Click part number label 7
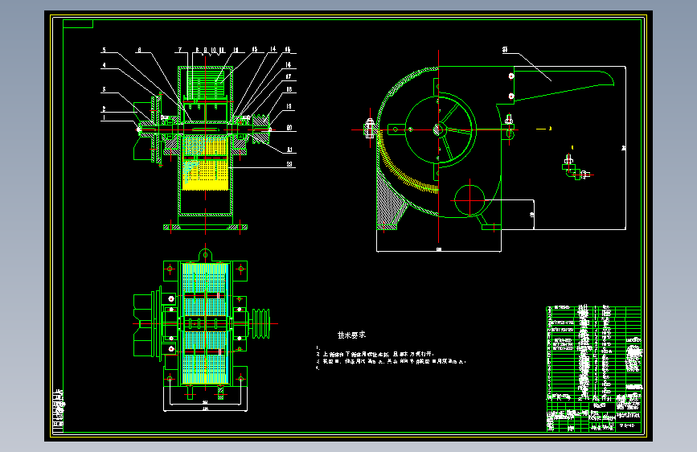 point(180,50)
